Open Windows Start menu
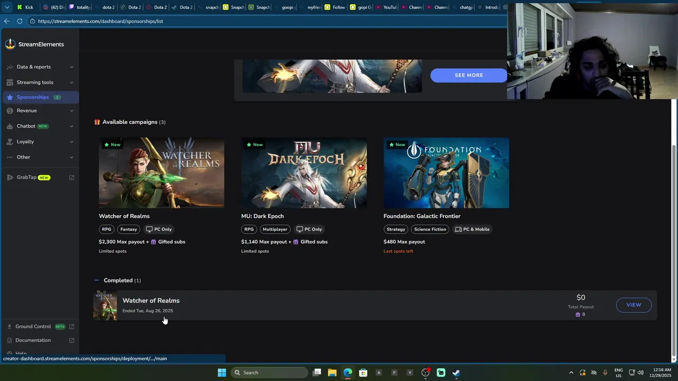Viewport: 678px width, 381px height. [x=222, y=373]
